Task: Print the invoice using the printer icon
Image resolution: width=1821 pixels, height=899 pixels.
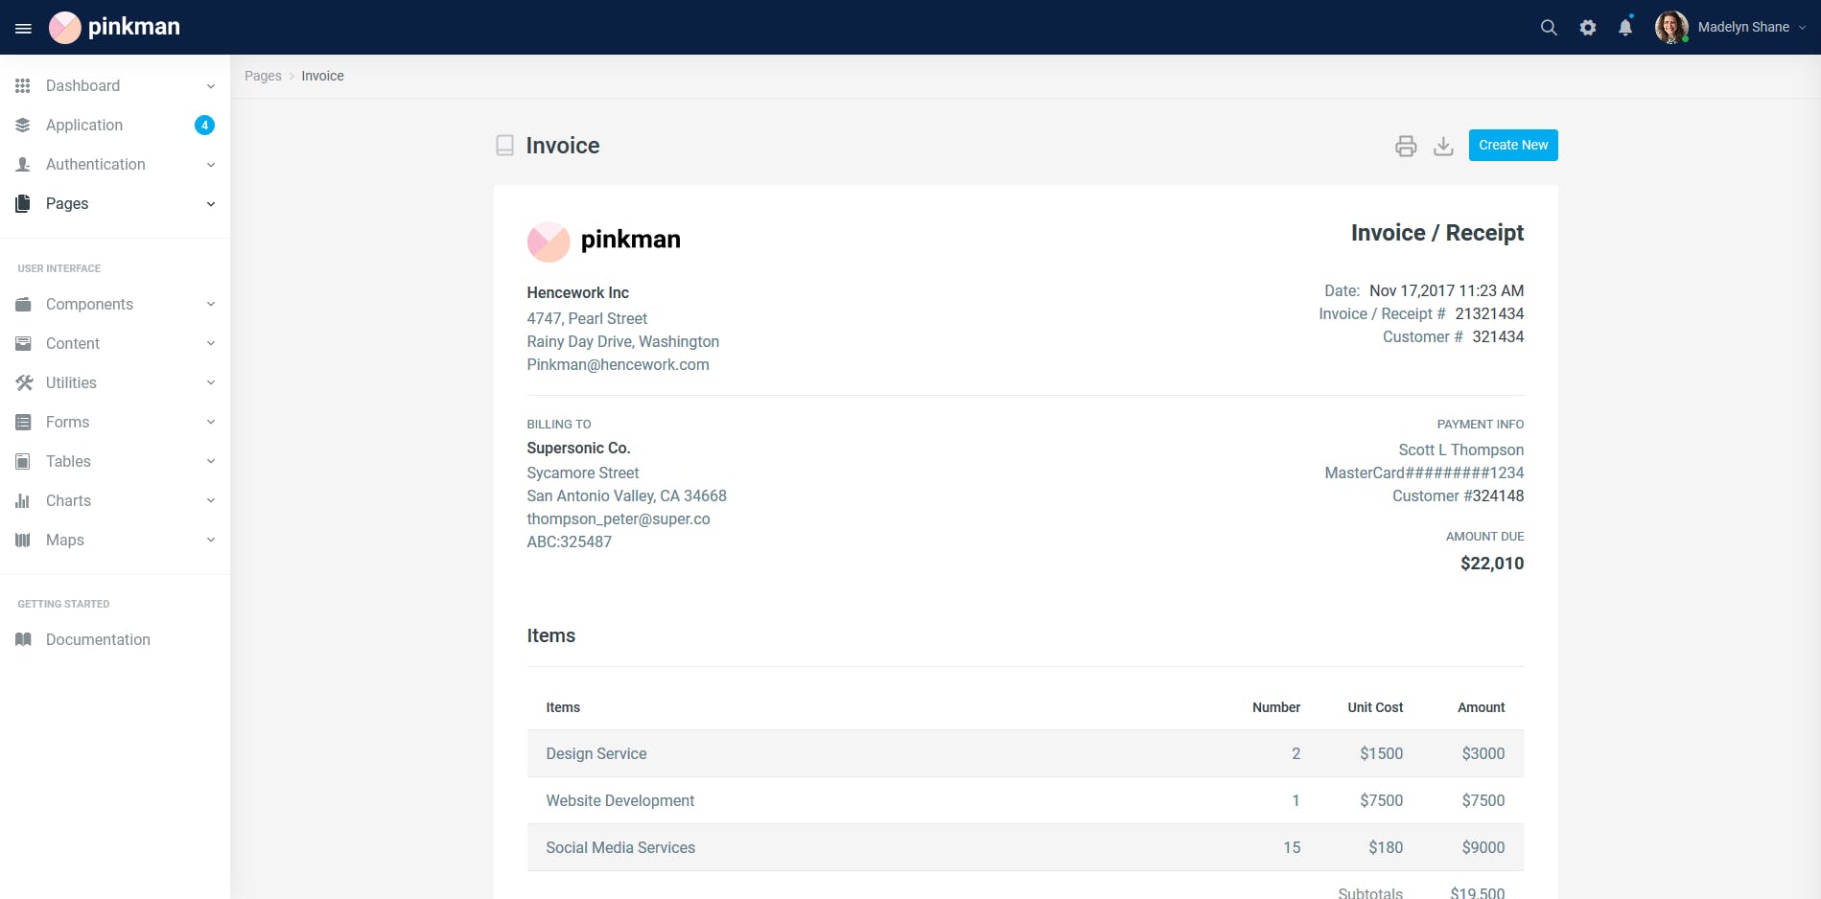Action: 1406,146
